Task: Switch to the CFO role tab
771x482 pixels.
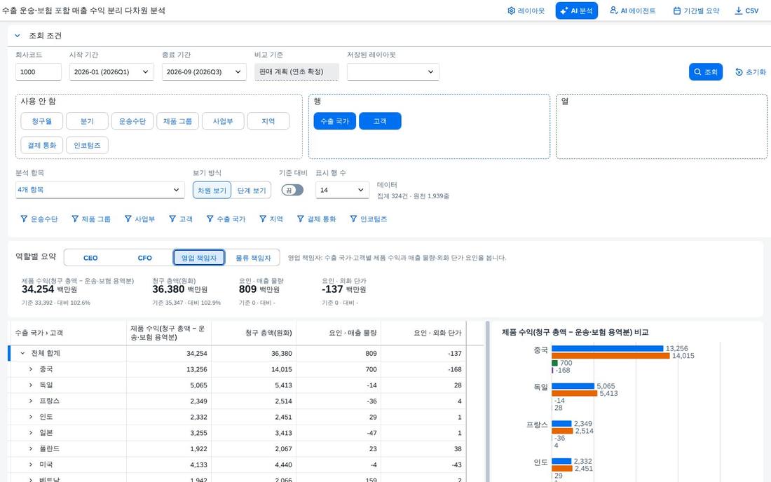Action: pyautogui.click(x=144, y=258)
